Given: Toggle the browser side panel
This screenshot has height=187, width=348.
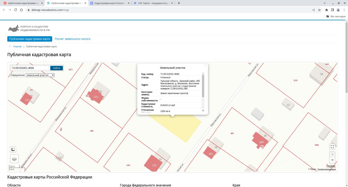Looking at the screenshot, I should (x=332, y=10).
